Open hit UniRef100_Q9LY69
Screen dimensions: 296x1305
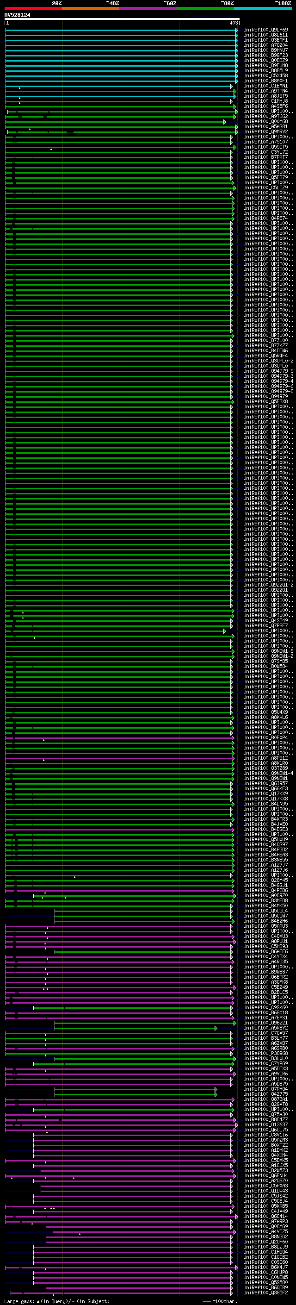[265, 30]
